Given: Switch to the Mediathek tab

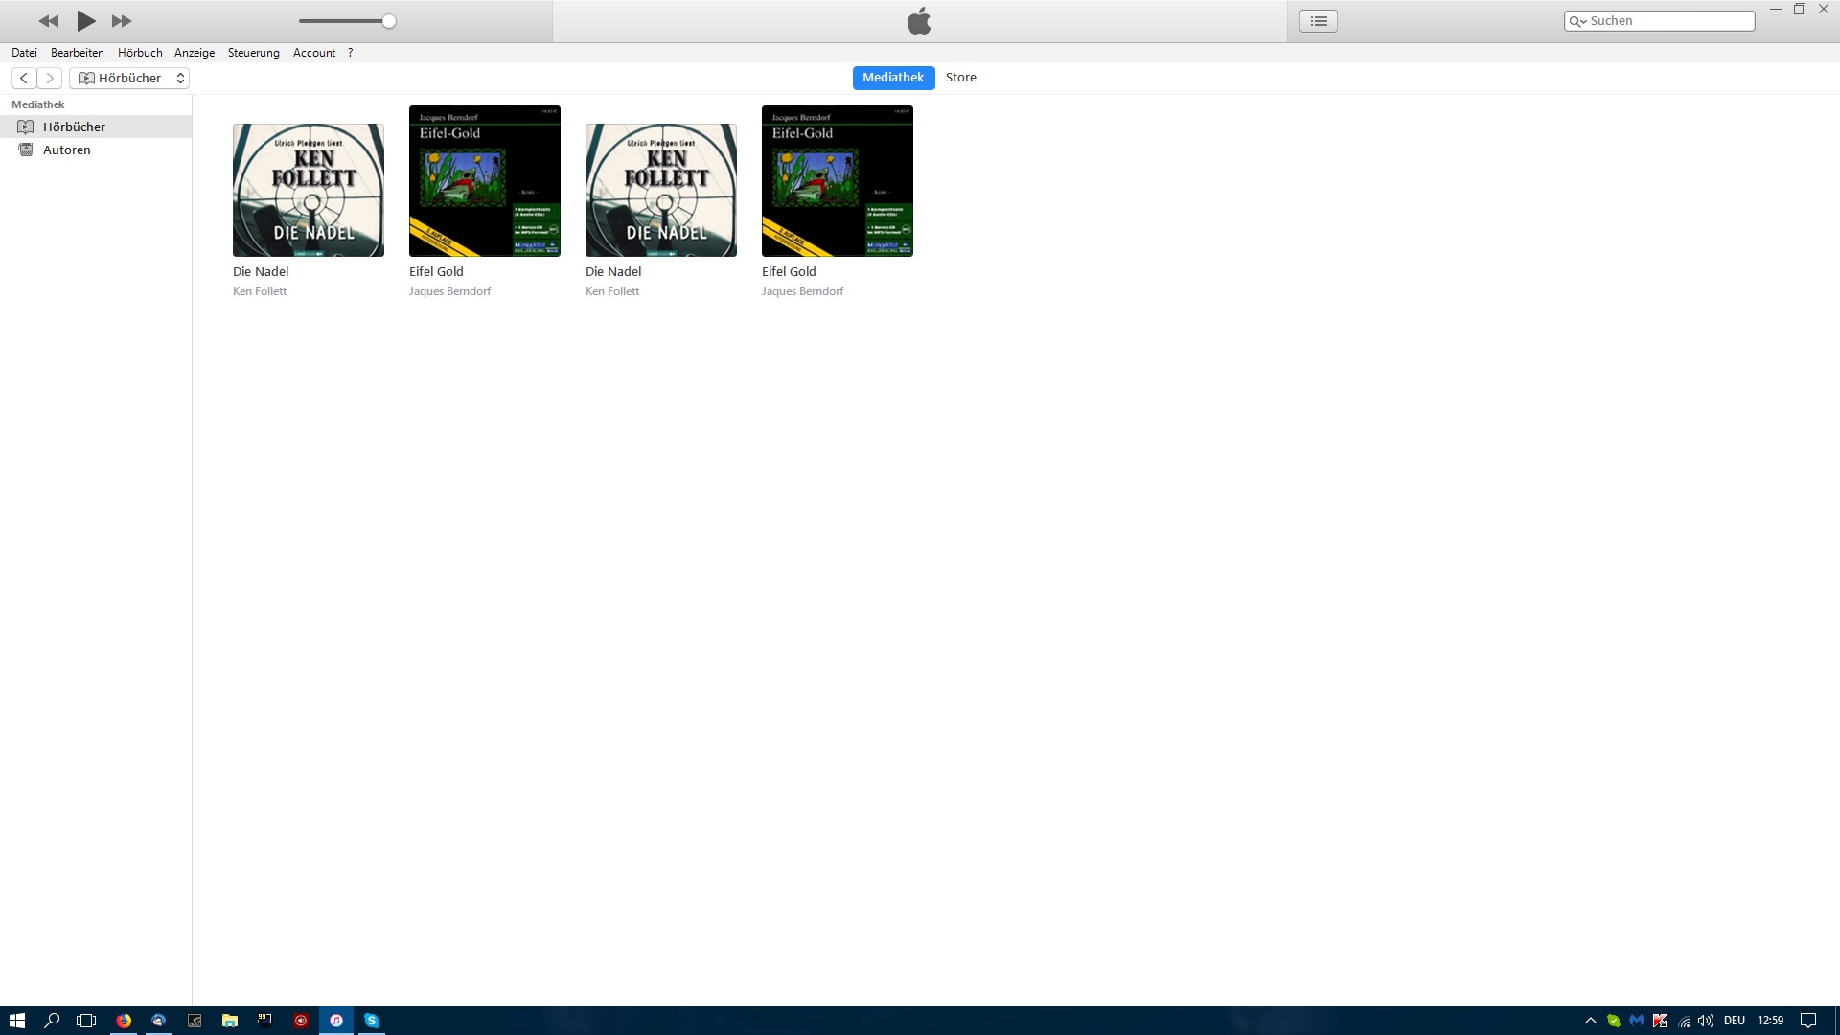Looking at the screenshot, I should click(x=893, y=78).
